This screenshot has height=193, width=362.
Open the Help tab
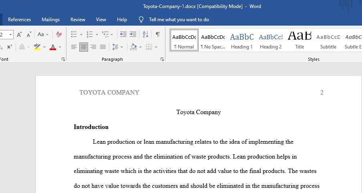[122, 20]
